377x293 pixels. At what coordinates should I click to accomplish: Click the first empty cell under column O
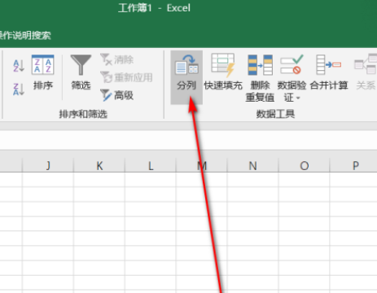[304, 179]
